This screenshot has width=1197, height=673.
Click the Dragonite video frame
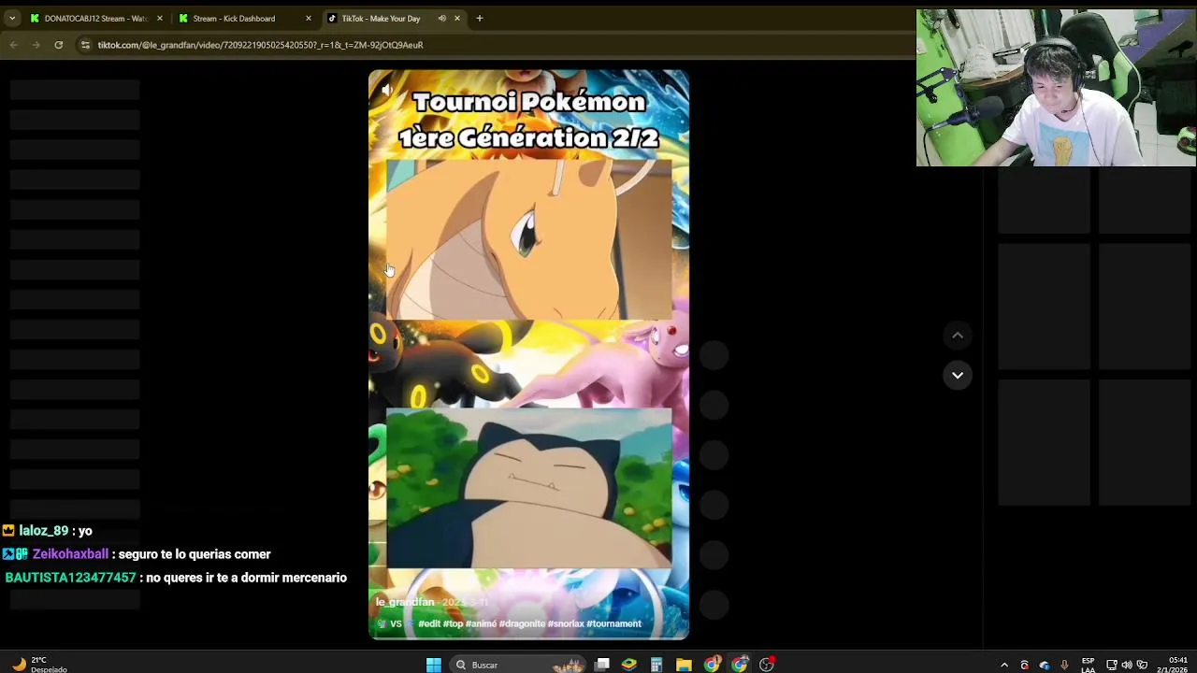pos(528,239)
